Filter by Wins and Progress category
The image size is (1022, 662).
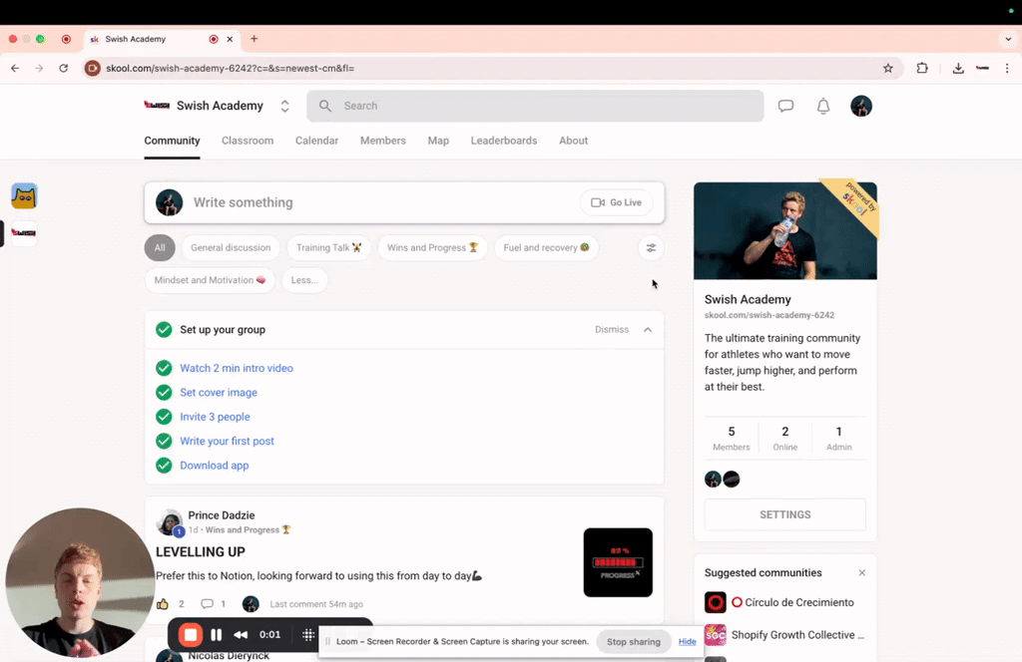[x=432, y=248]
